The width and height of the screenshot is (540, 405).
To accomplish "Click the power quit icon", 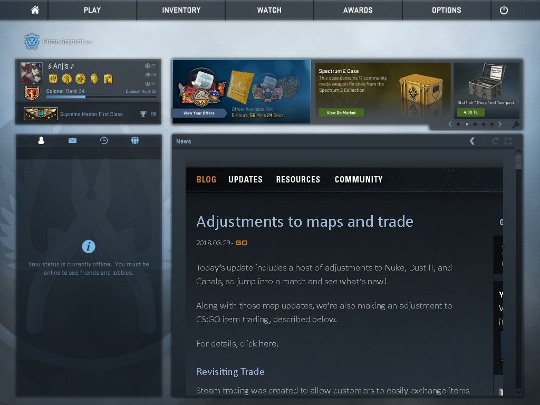I will point(504,10).
